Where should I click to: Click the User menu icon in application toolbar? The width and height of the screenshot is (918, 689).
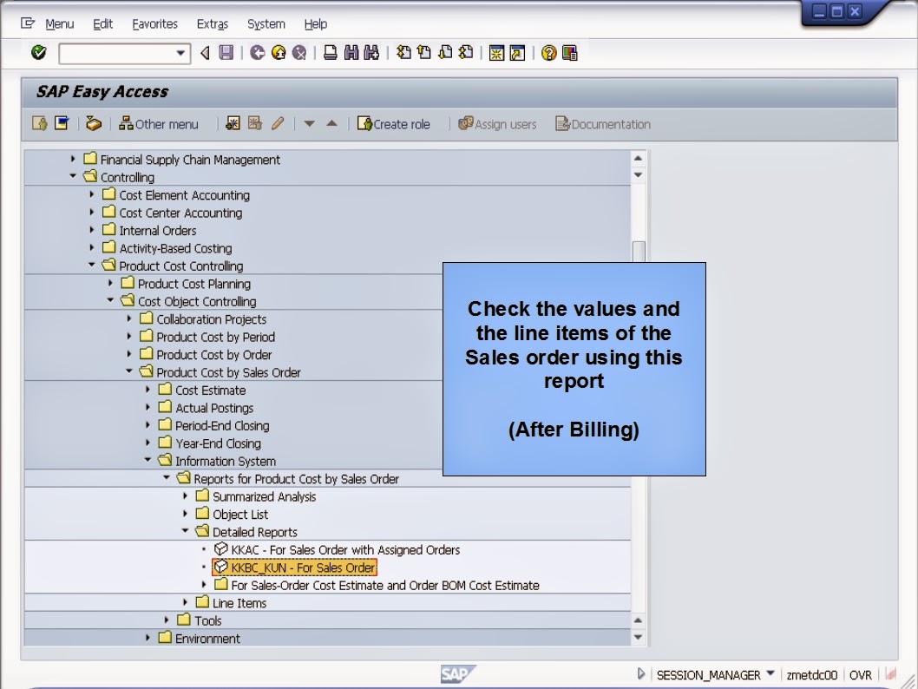pos(40,123)
